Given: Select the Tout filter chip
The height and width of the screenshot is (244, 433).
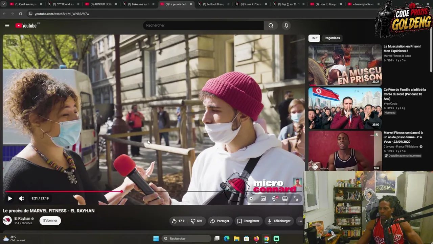Looking at the screenshot, I should (x=314, y=38).
